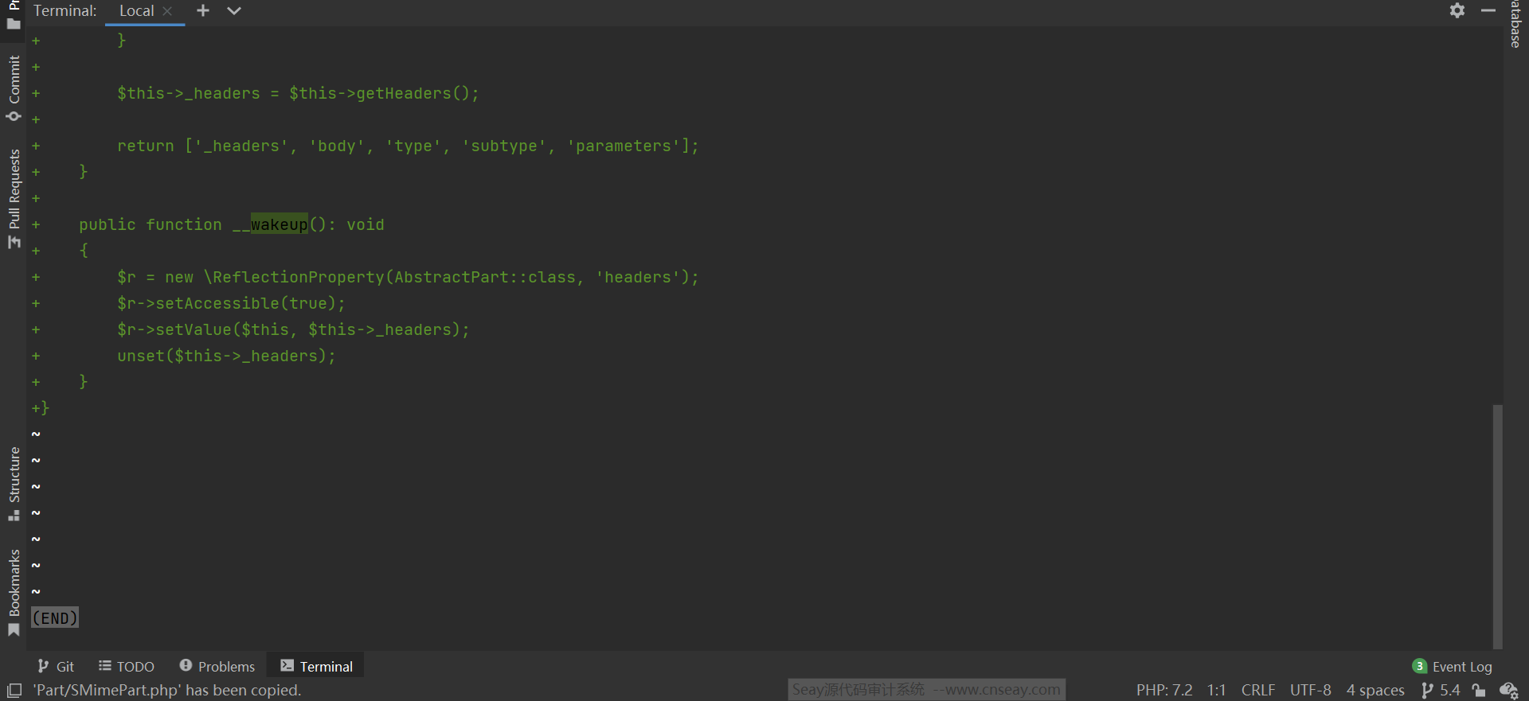1529x701 pixels.
Task: Click the Project folder sidebar icon
Action: (x=14, y=23)
